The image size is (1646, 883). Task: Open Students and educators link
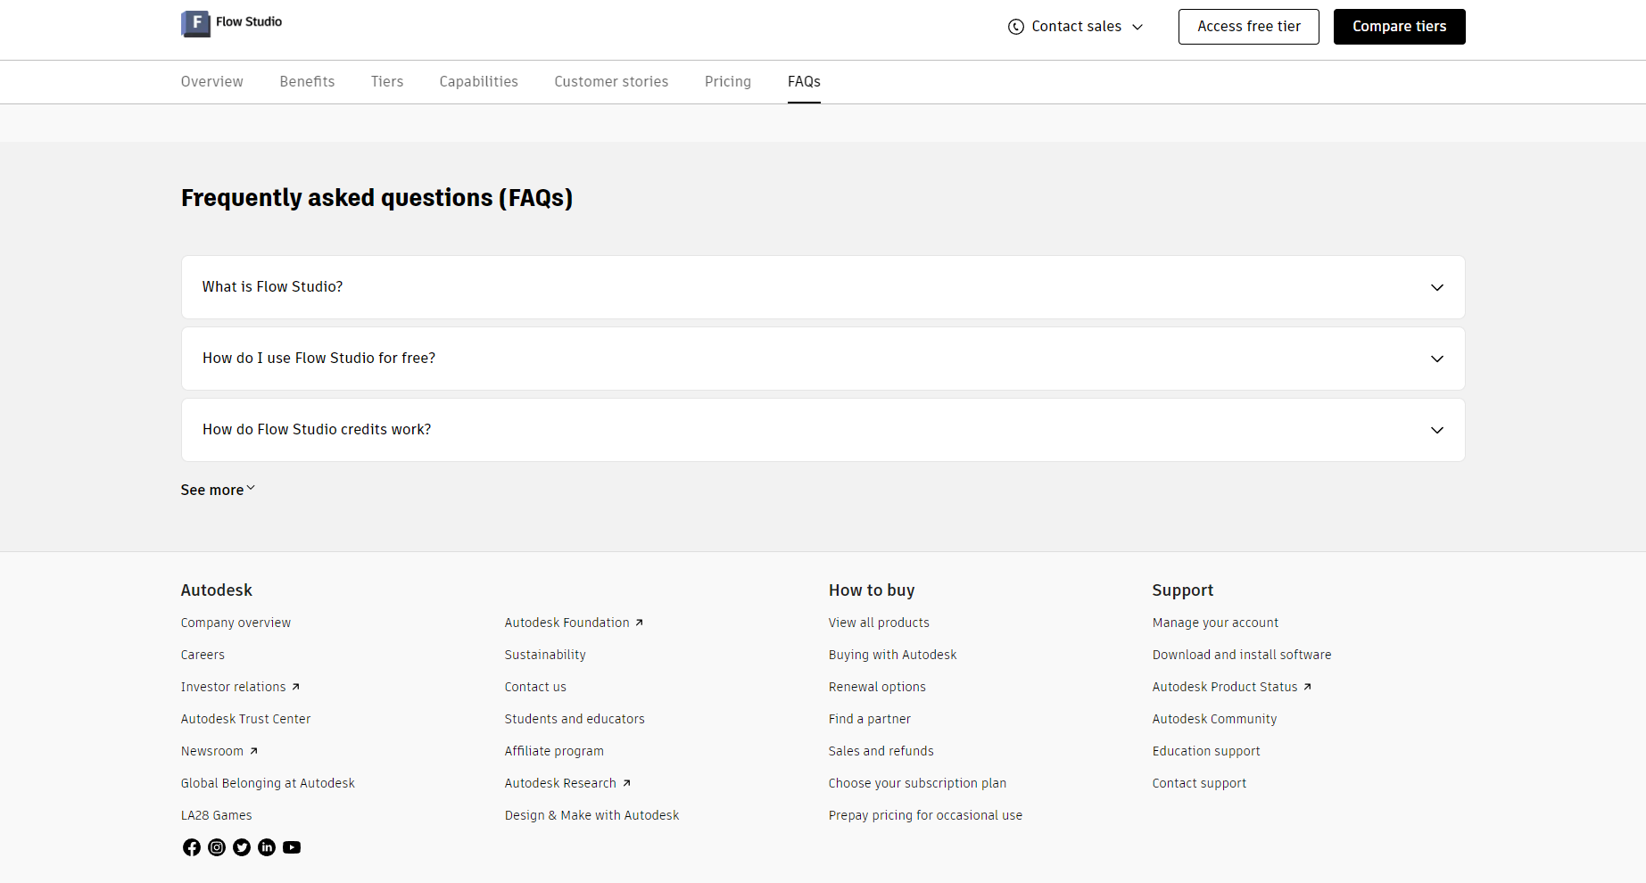click(575, 719)
